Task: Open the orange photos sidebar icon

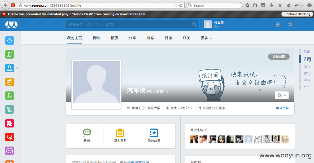Action: [9, 82]
